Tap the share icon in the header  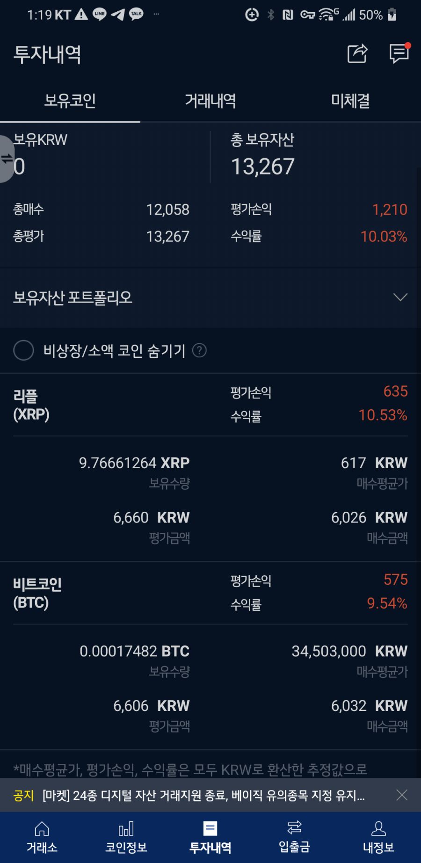click(x=357, y=54)
